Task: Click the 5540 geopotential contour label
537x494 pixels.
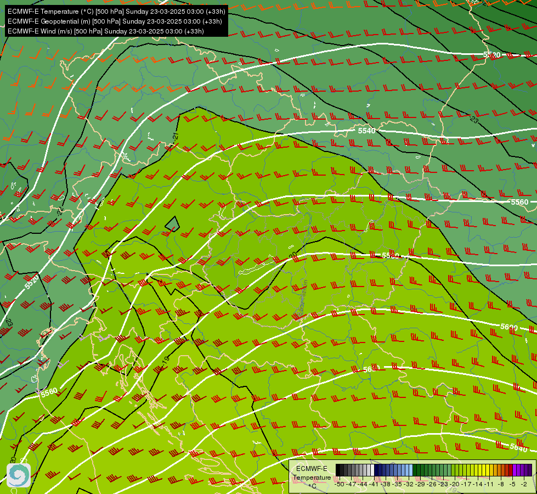Action: click(x=367, y=131)
